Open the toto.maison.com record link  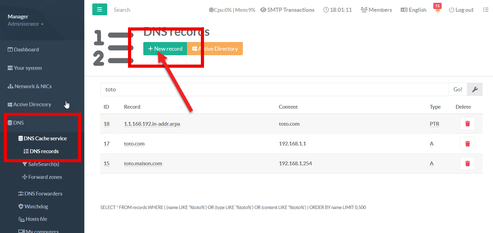click(x=143, y=164)
